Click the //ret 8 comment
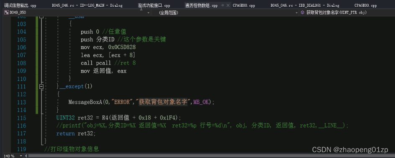The image size is (395, 158). (125, 63)
